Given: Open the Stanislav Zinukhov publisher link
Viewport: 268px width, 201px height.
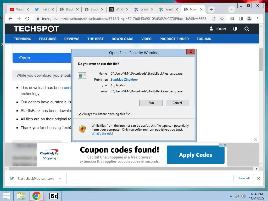Looking at the screenshot, I should pyautogui.click(x=124, y=80).
